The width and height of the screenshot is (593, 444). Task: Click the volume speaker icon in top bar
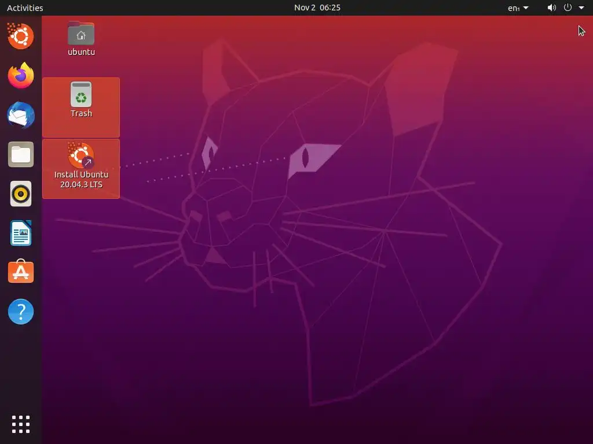click(552, 8)
